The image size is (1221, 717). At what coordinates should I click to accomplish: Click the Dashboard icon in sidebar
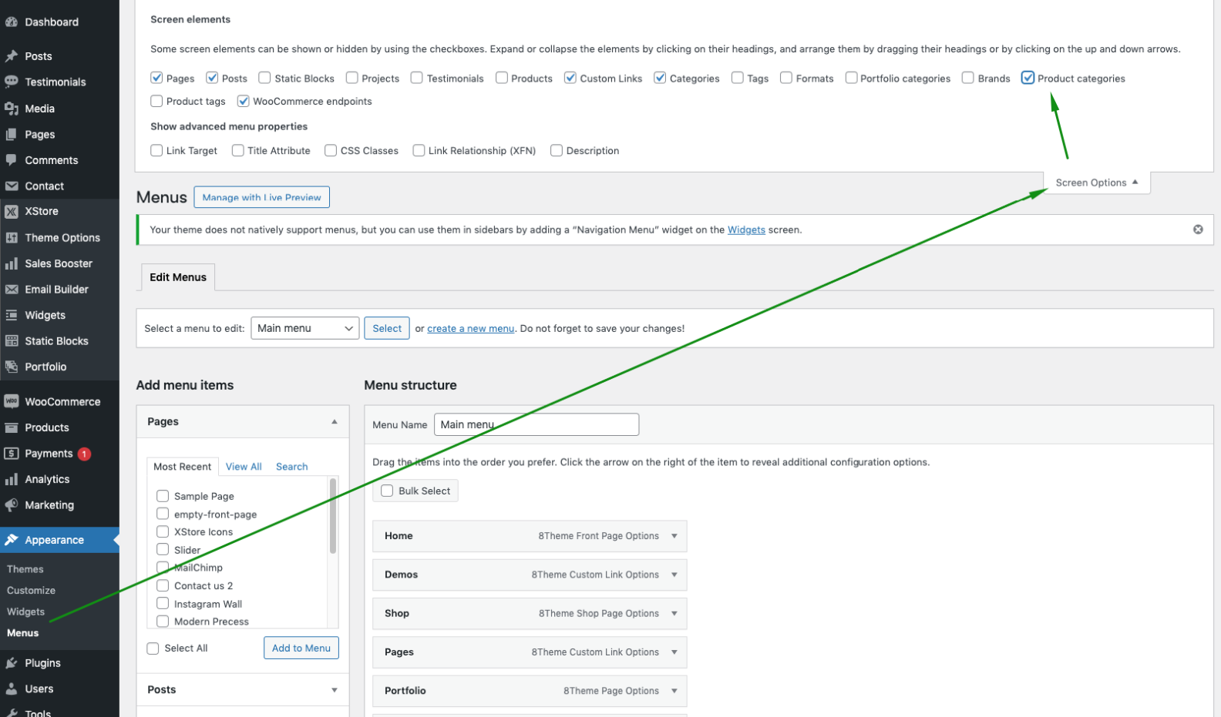click(x=12, y=22)
